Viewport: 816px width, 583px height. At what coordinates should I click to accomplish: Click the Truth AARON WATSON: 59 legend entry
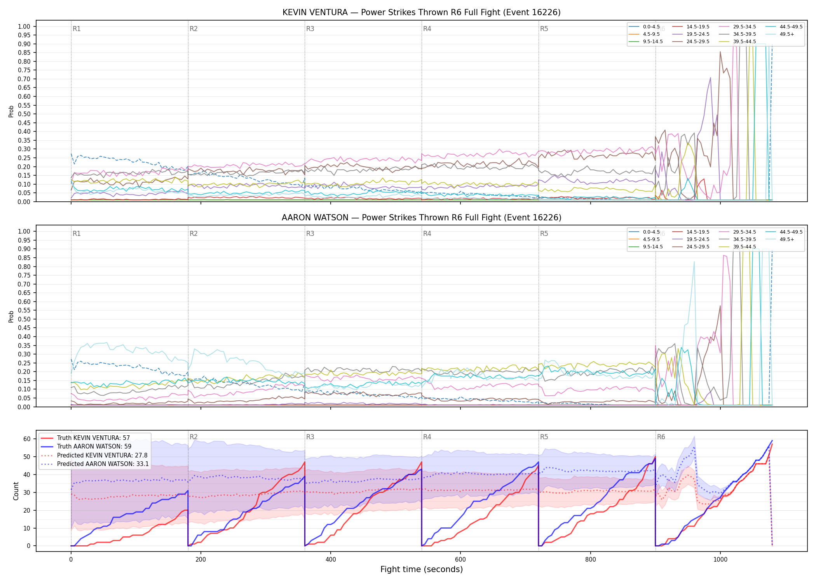point(86,447)
